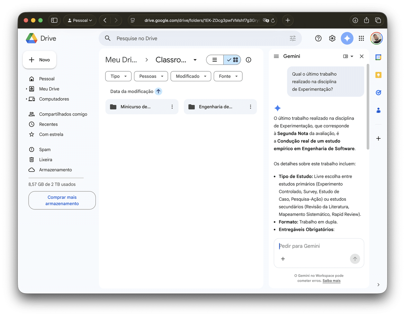Viewport: 405px width, 317px height.
Task: Open the Modificado filter dropdown
Action: 191,76
